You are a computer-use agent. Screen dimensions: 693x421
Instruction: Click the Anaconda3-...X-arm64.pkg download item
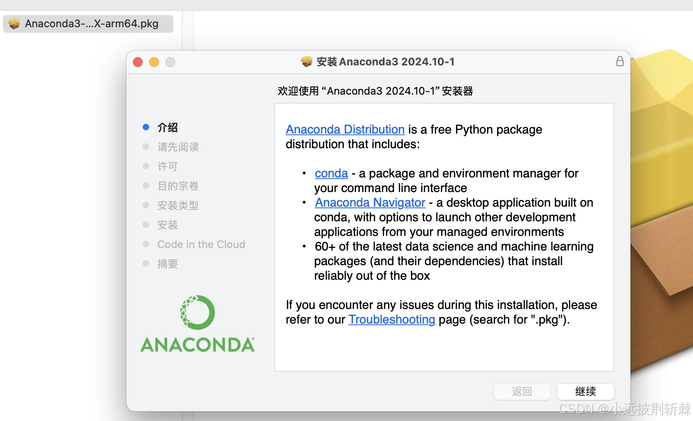(x=88, y=24)
